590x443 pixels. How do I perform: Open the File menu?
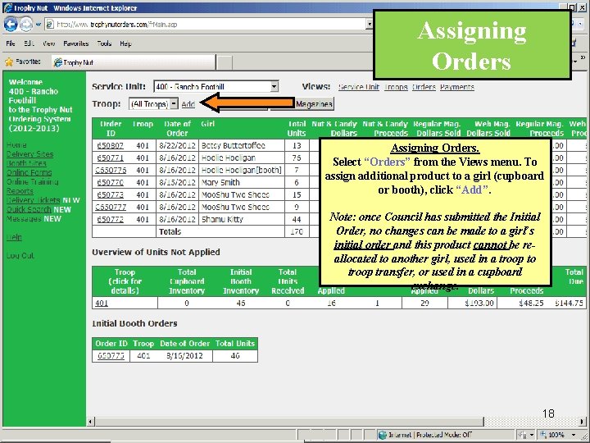[11, 43]
